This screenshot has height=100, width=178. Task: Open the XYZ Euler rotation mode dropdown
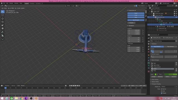(x=136, y=44)
